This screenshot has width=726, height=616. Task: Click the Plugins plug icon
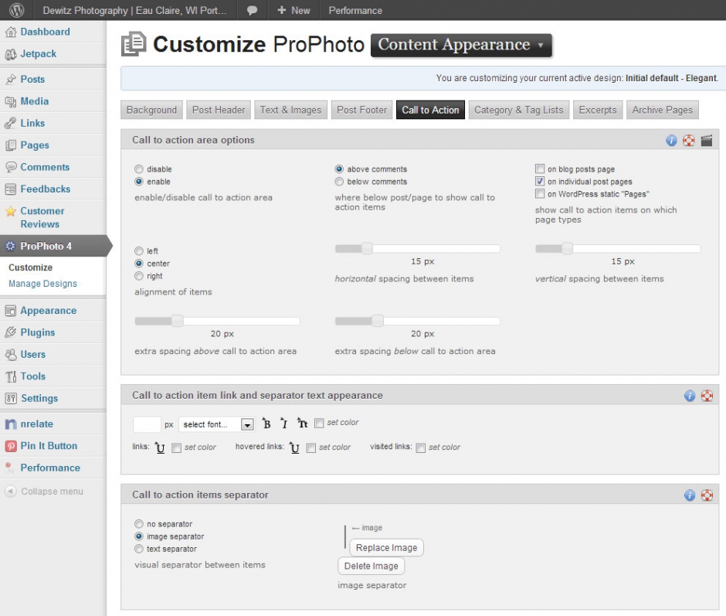pos(11,332)
